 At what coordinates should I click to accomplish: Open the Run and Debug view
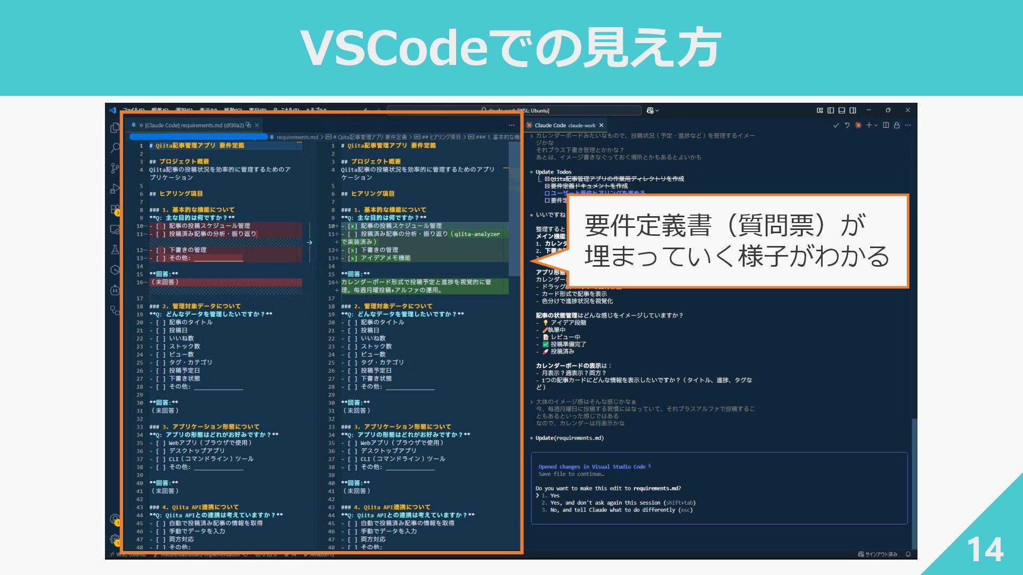(115, 188)
